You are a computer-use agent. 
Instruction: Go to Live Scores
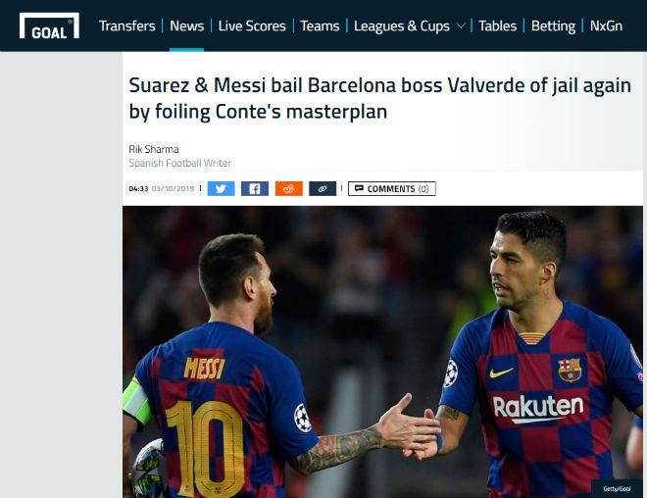(252, 26)
